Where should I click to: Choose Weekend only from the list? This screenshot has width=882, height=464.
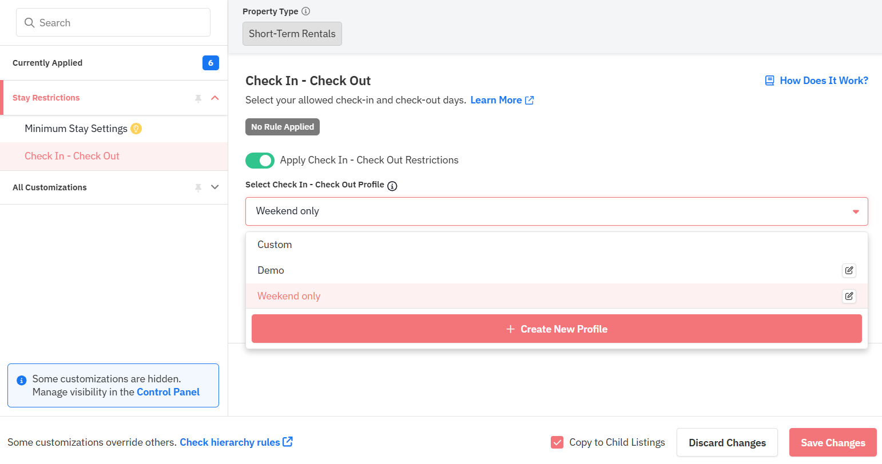click(x=557, y=296)
